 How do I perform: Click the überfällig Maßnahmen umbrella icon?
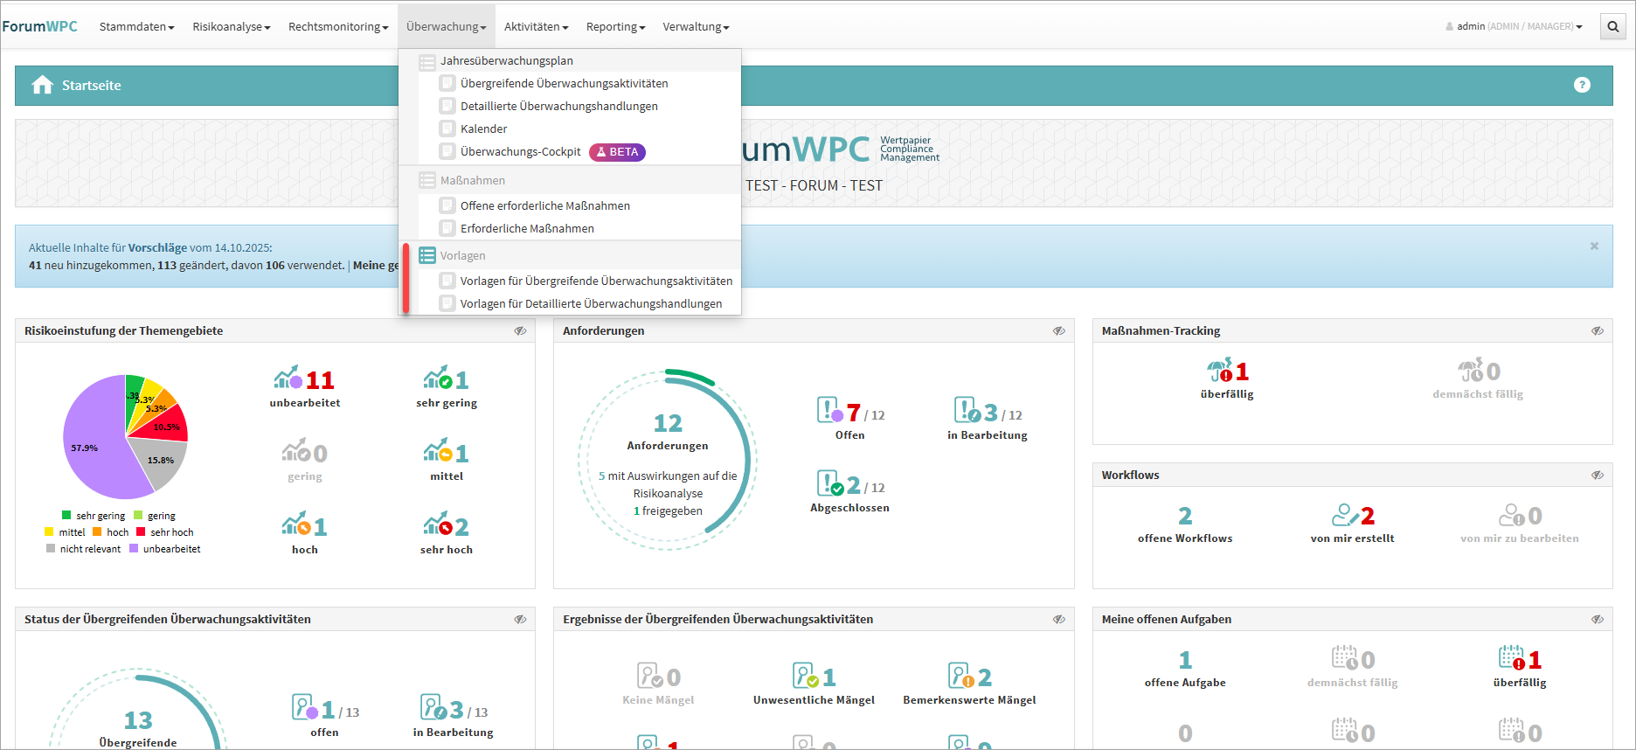pyautogui.click(x=1219, y=371)
